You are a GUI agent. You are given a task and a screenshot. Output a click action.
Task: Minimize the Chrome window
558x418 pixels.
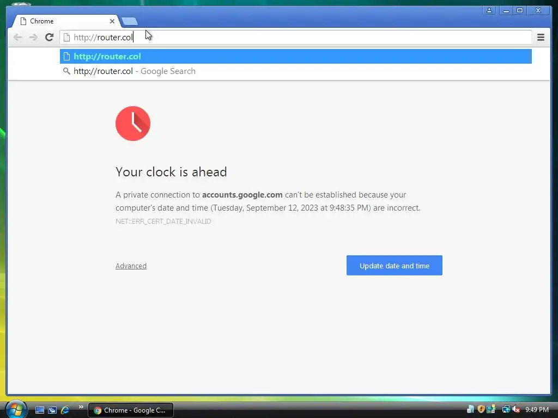(x=506, y=10)
